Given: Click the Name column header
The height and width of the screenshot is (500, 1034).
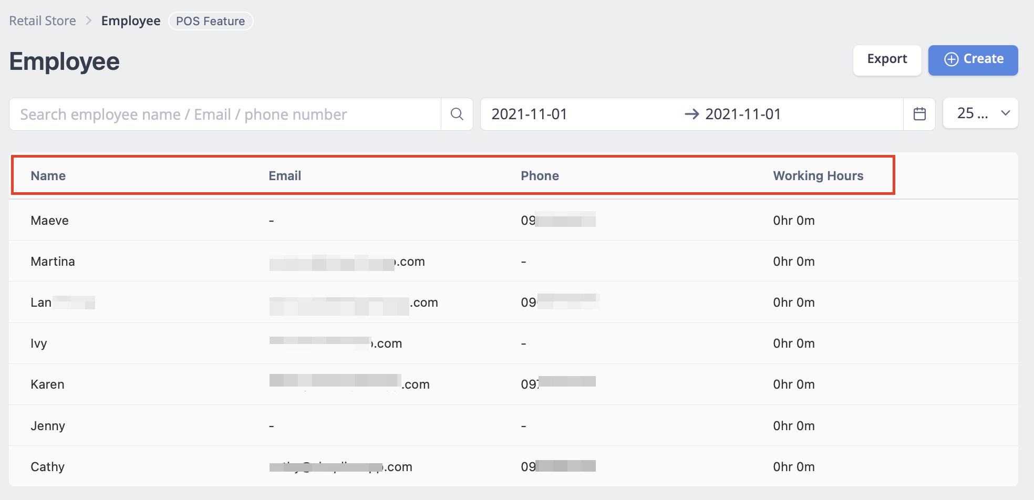Looking at the screenshot, I should [48, 175].
